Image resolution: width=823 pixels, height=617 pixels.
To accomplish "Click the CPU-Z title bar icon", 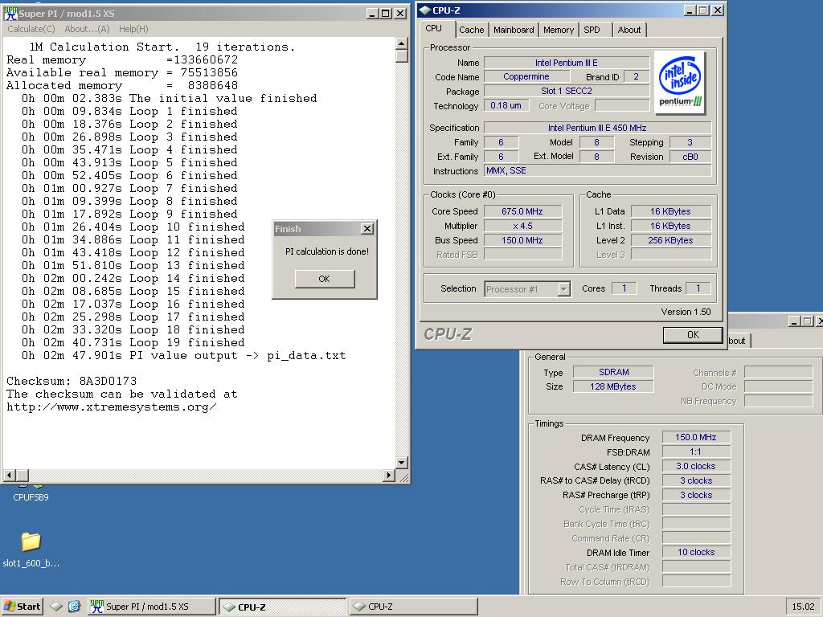I will click(x=424, y=10).
